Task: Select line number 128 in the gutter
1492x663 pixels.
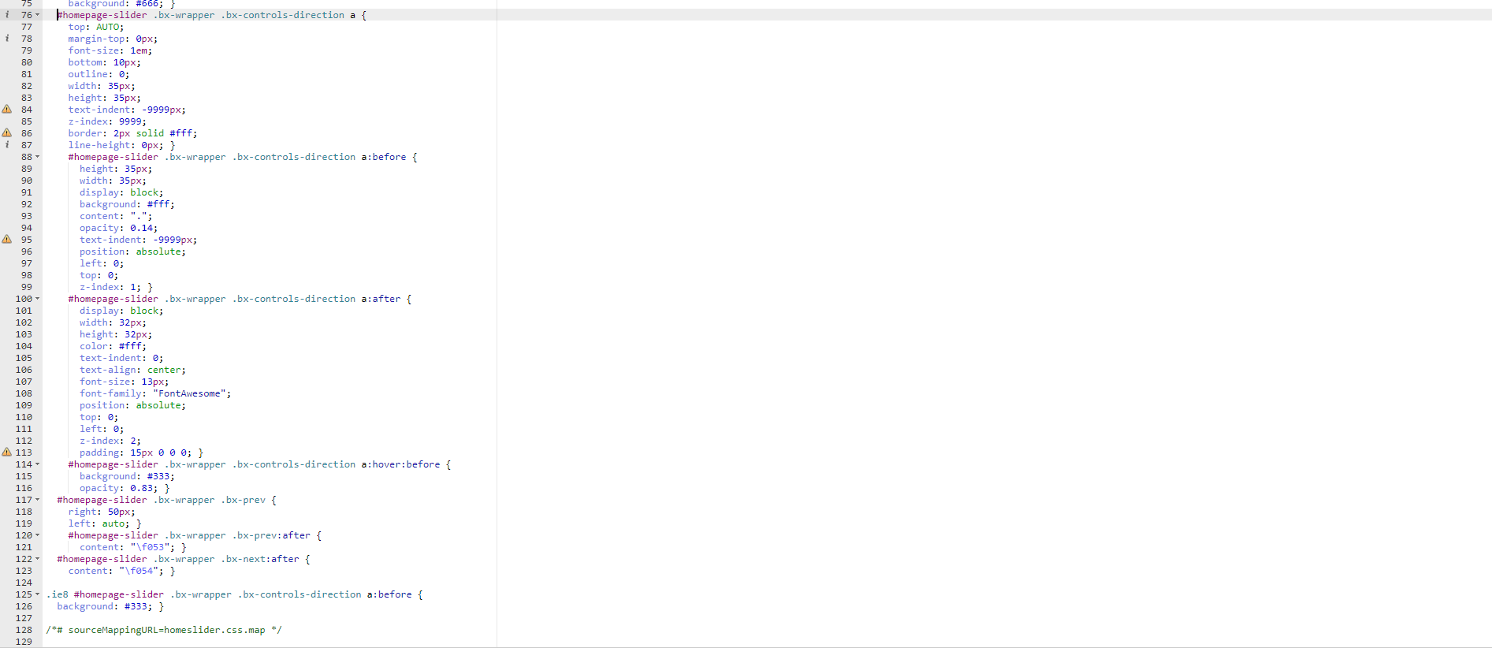Action: pos(24,630)
